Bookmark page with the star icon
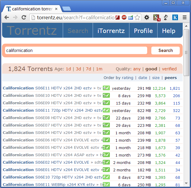 click(x=137, y=18)
